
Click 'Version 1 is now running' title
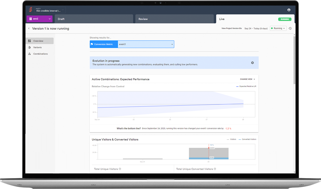coord(51,28)
